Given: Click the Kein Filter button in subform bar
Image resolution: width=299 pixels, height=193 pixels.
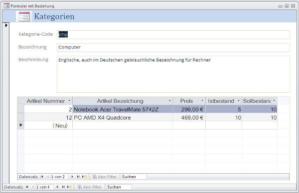Looking at the screenshot, I should click(104, 177).
